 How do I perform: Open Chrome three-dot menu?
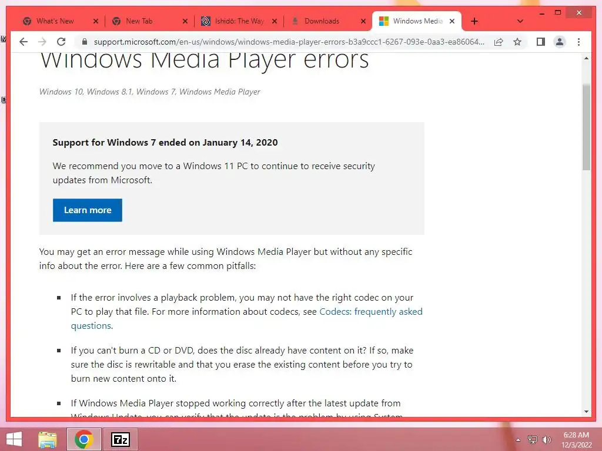click(x=578, y=42)
